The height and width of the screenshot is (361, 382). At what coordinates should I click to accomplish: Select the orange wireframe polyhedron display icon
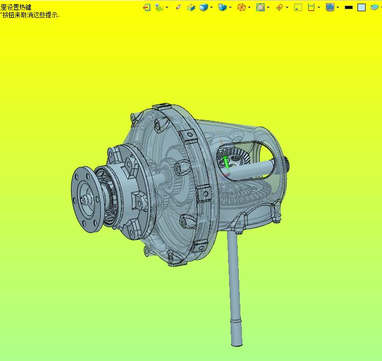[241, 8]
